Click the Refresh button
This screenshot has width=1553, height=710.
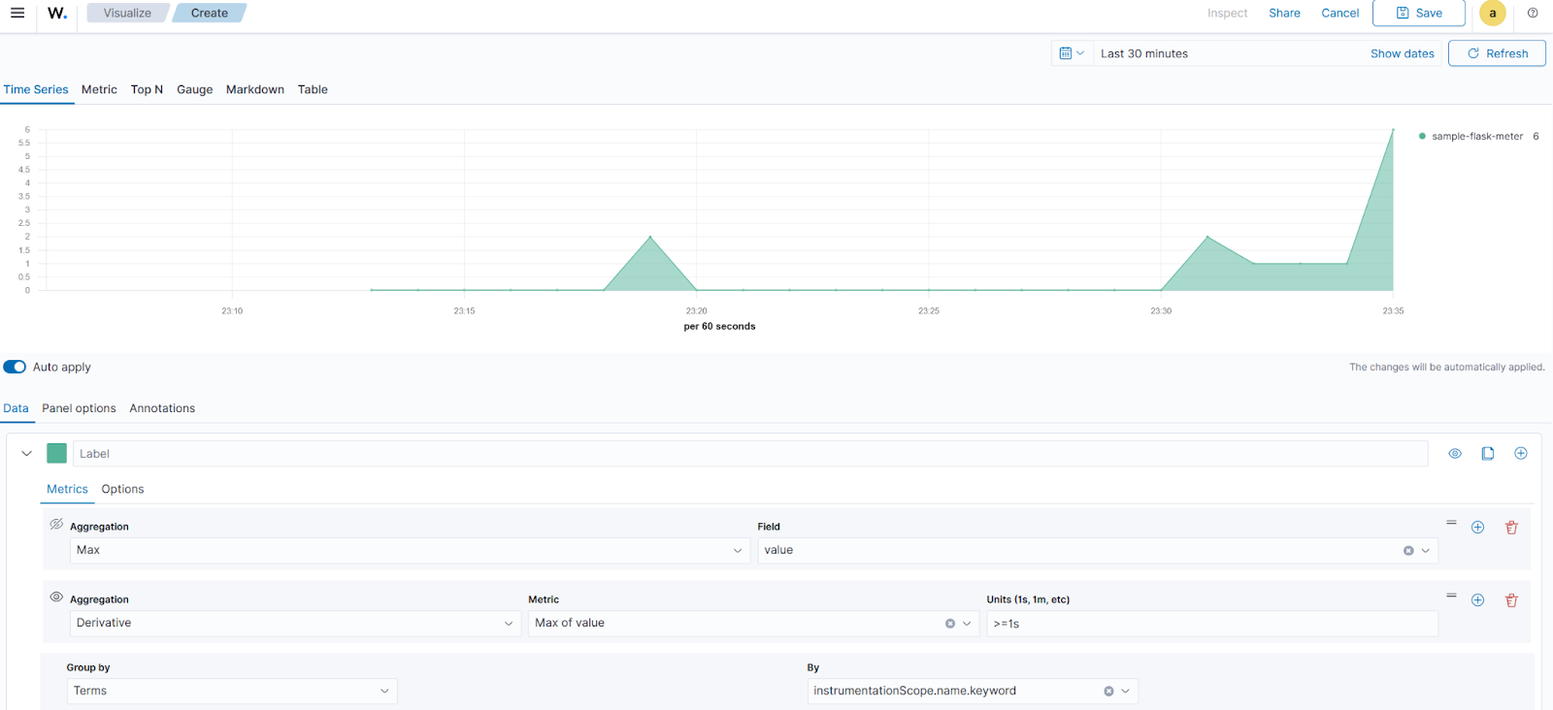click(1497, 53)
